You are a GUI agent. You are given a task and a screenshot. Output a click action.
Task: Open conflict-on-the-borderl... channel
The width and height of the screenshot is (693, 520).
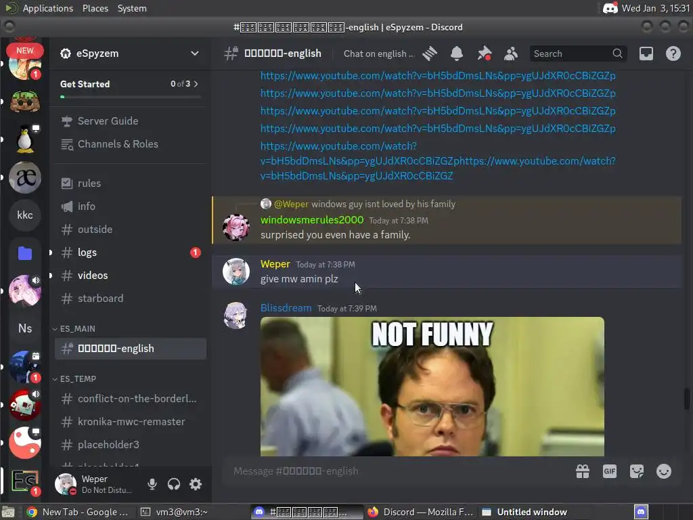[x=129, y=398]
